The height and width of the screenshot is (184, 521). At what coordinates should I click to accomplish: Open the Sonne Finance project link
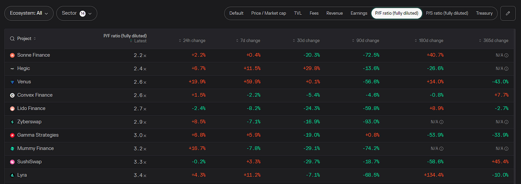coord(34,55)
